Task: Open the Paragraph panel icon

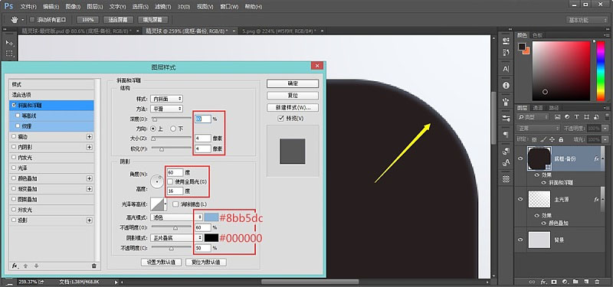Action: click(506, 135)
